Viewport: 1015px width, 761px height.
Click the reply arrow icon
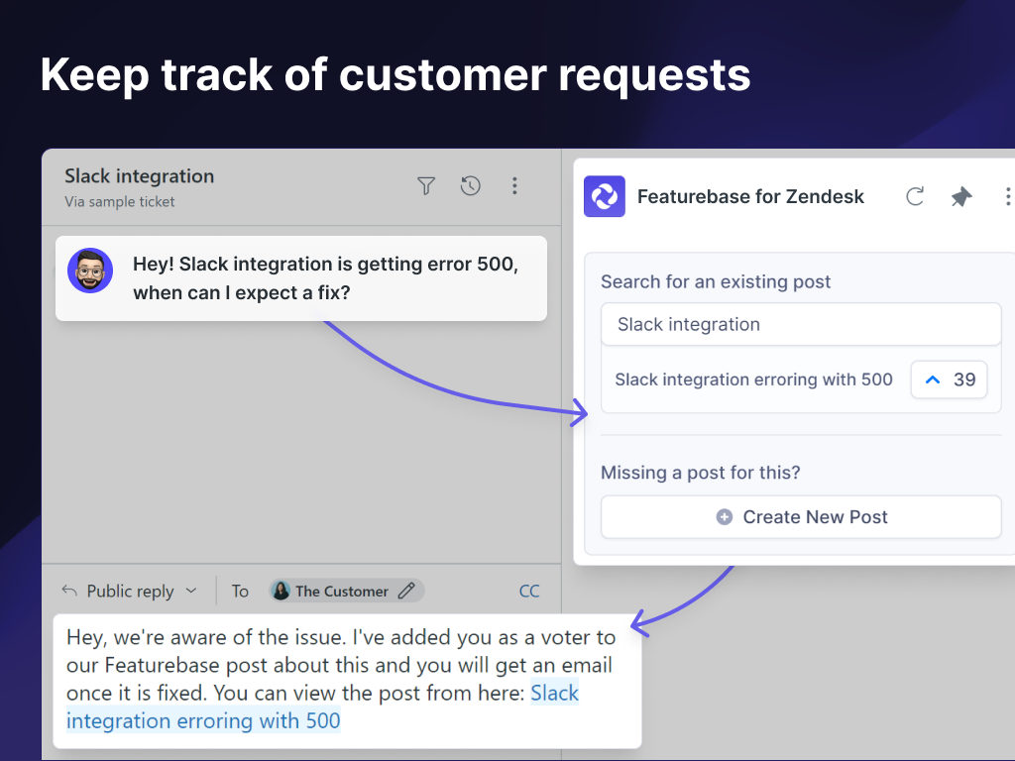pyautogui.click(x=69, y=591)
